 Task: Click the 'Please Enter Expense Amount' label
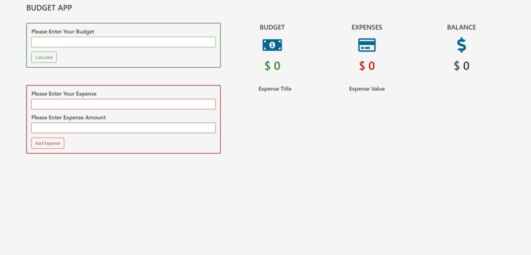(69, 117)
